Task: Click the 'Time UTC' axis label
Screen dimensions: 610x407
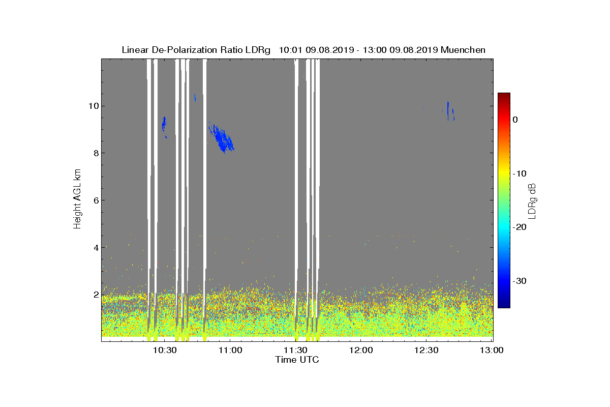Action: (x=297, y=360)
